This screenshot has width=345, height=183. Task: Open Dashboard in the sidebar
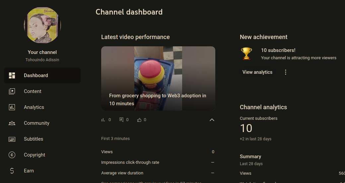(x=42, y=75)
